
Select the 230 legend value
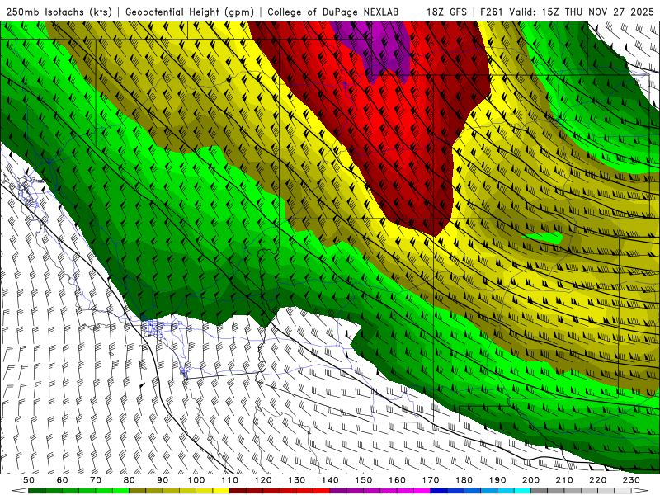631,480
